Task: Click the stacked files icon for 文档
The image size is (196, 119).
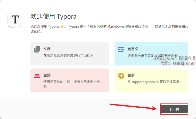Action: point(37,49)
